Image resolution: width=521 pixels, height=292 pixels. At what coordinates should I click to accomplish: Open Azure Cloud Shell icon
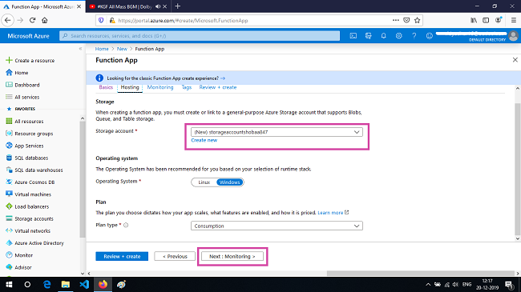353,36
